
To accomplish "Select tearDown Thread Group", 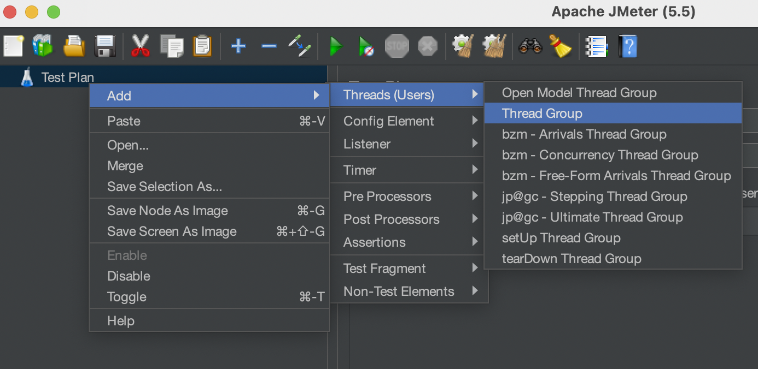I will tap(613, 259).
